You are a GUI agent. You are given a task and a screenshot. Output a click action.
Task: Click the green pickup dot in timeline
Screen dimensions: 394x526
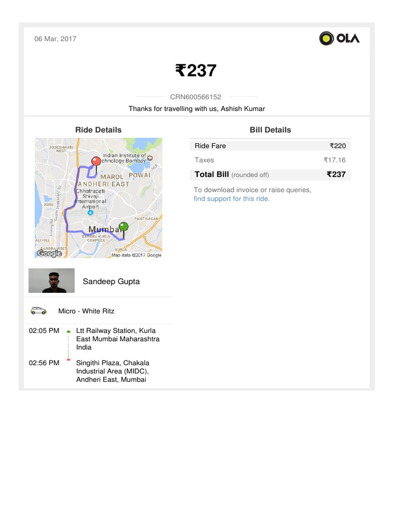[x=68, y=331]
